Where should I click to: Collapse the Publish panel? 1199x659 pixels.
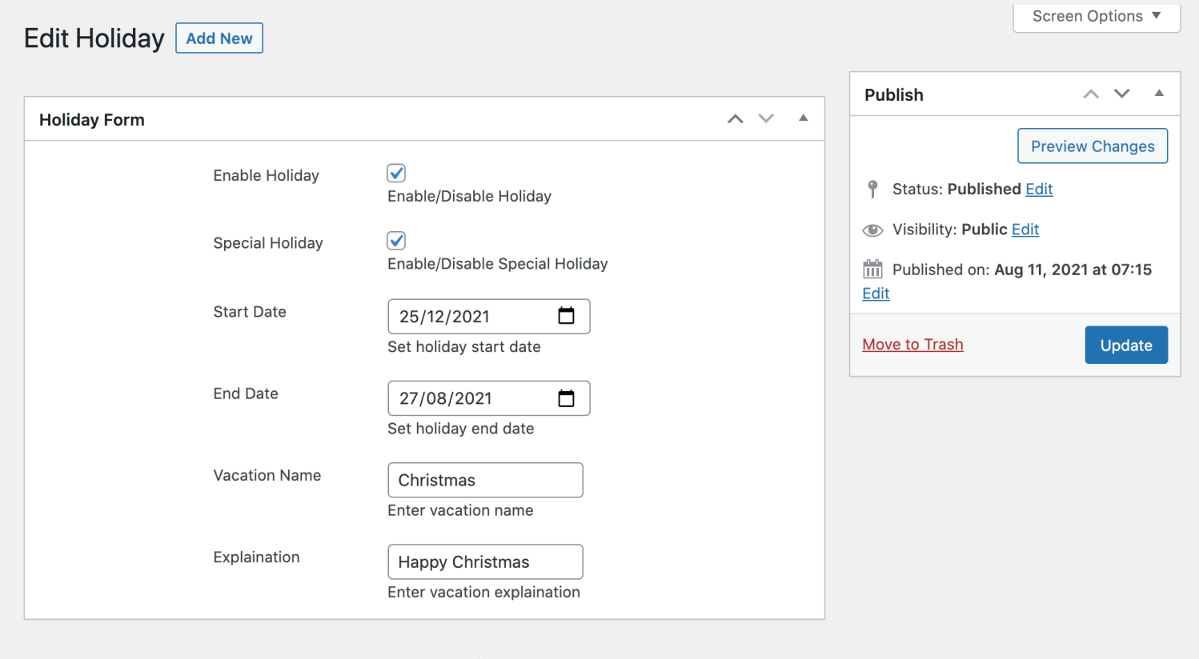(x=1159, y=94)
